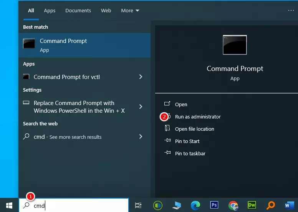Select Pin to taskbar
Screen dimensions: 298x212
[190, 153]
